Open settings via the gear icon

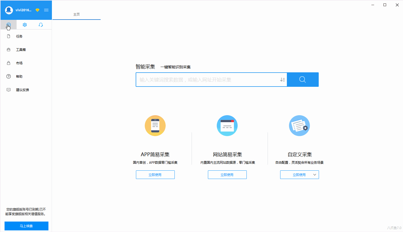(x=25, y=25)
